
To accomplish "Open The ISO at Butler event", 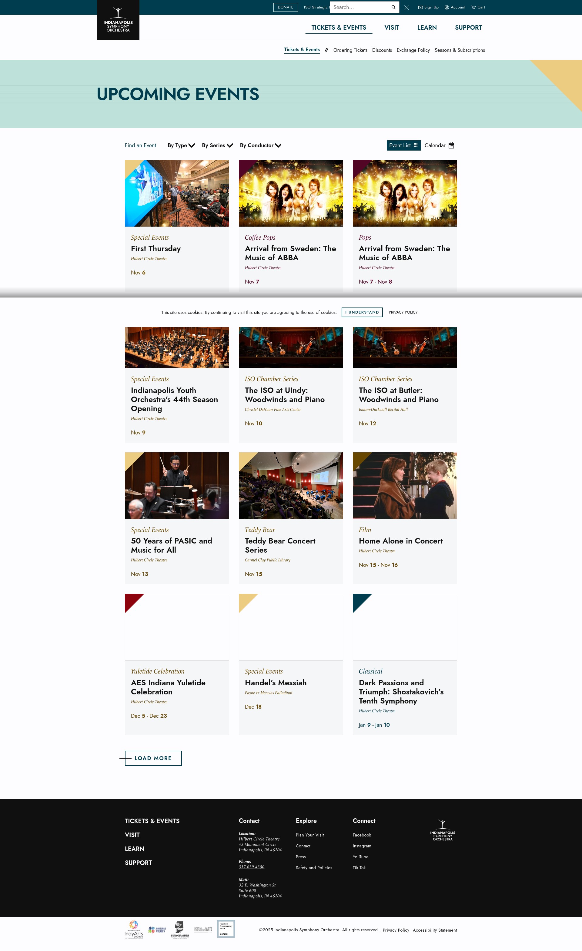I will point(399,394).
